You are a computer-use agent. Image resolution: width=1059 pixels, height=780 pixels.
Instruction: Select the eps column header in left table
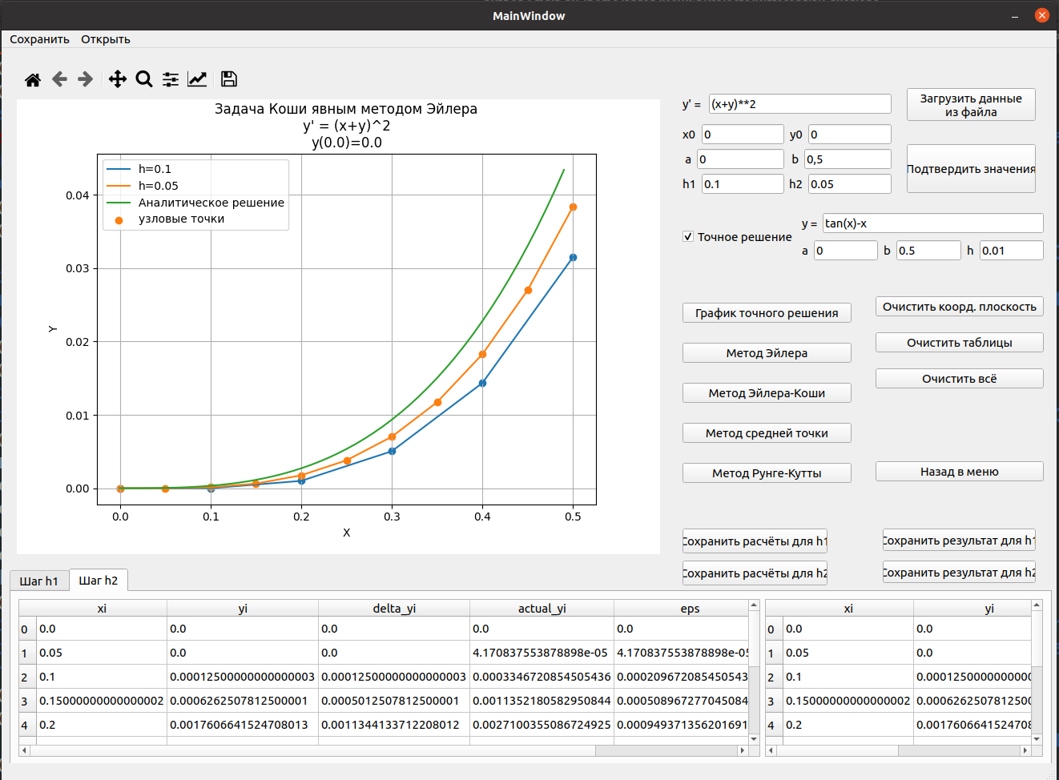[x=682, y=609]
